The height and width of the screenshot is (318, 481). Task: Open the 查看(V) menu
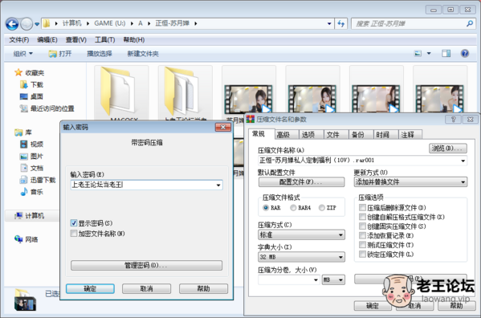point(76,40)
